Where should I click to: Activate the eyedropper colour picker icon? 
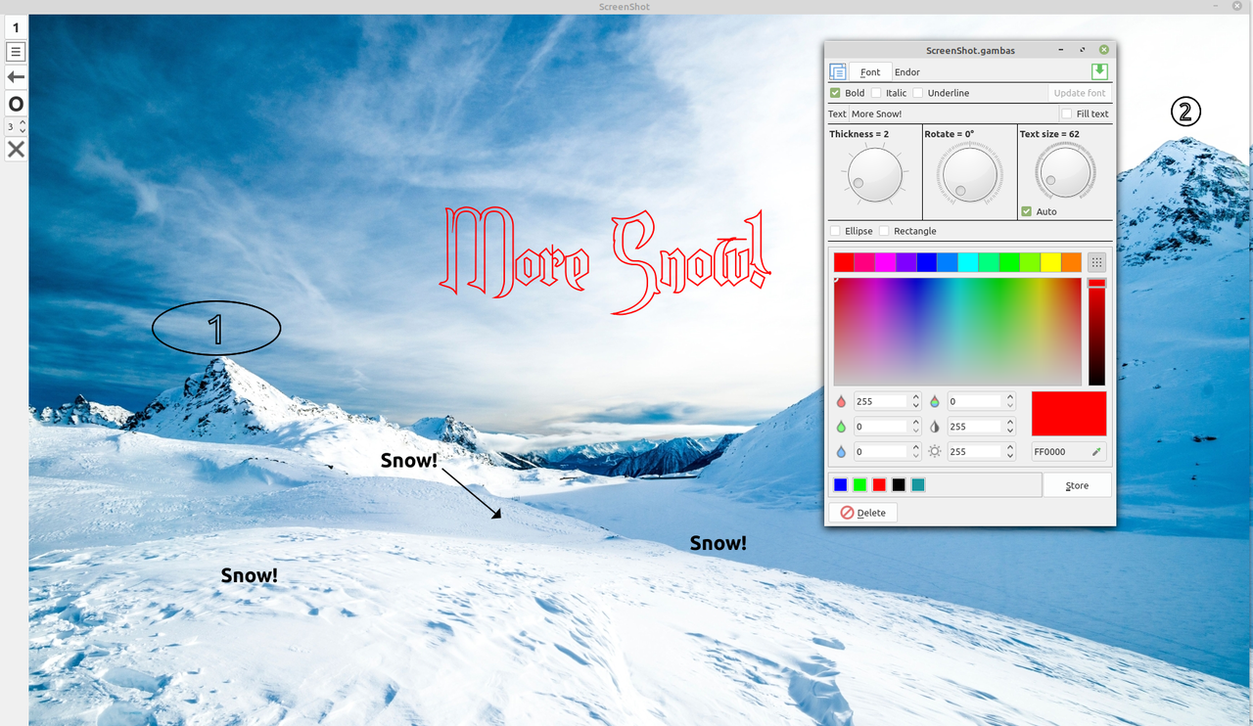[1097, 452]
